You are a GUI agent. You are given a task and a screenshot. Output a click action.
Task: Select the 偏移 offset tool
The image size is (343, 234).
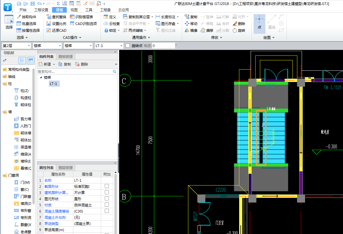pos(207,30)
